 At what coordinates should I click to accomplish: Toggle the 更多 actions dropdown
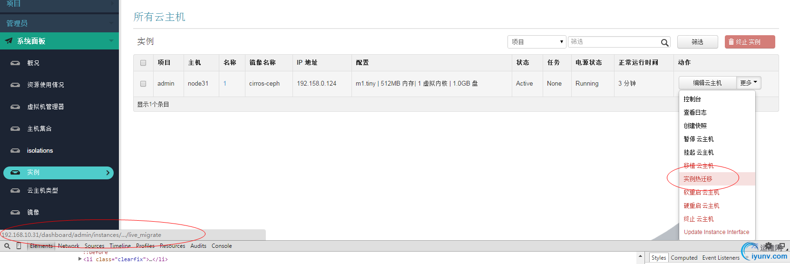(x=749, y=83)
